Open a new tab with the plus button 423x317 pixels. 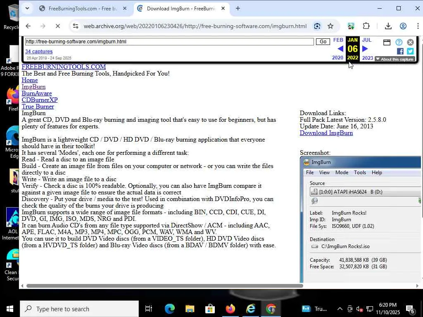(238, 9)
